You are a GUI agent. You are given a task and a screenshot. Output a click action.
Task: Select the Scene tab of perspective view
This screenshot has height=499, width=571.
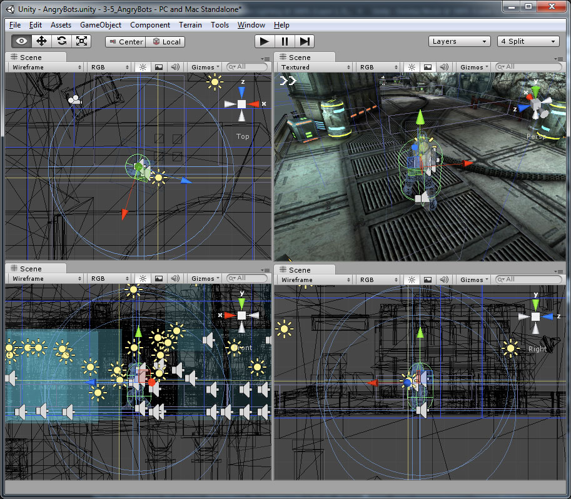(x=305, y=57)
